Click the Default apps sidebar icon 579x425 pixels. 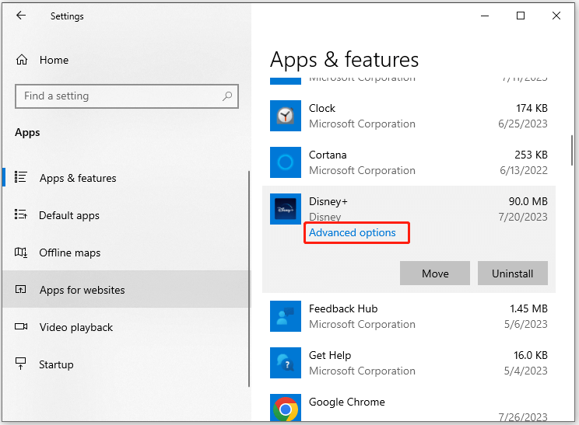pos(20,214)
